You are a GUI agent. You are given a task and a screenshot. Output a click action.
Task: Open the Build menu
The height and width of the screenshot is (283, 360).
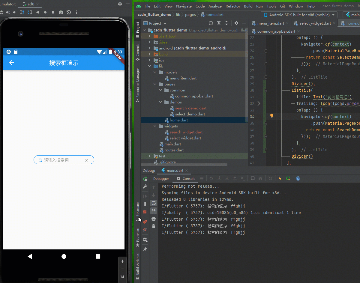point(248,6)
